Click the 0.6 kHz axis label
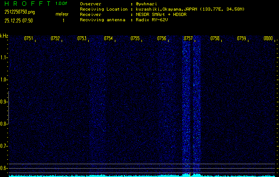The width and height of the screenshot is (279, 177). [3, 168]
